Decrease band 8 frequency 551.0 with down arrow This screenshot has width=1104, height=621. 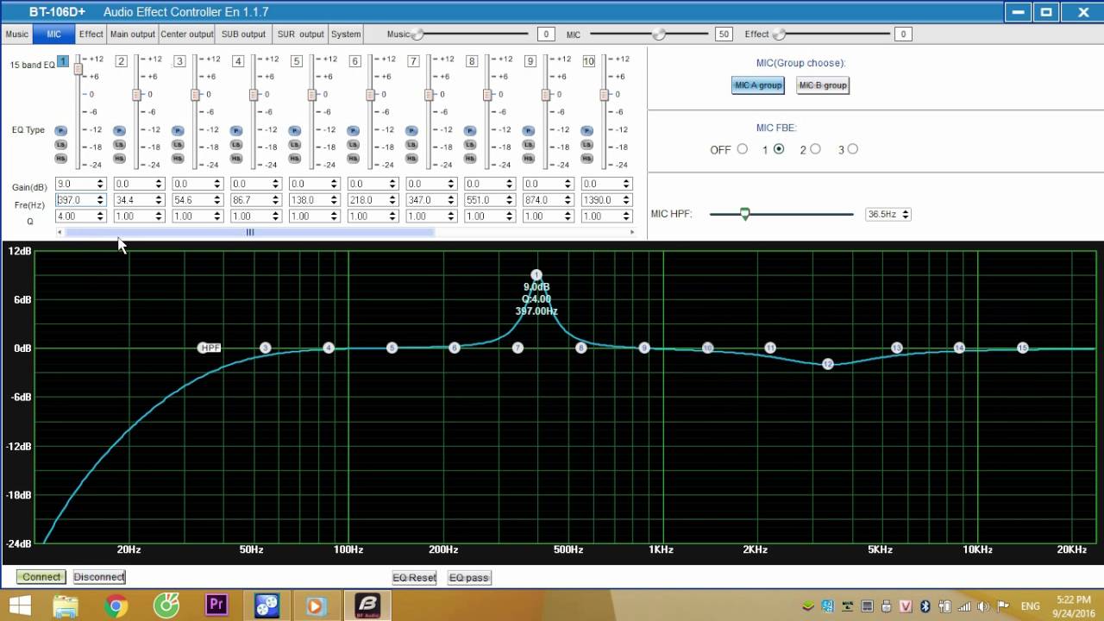(x=511, y=203)
